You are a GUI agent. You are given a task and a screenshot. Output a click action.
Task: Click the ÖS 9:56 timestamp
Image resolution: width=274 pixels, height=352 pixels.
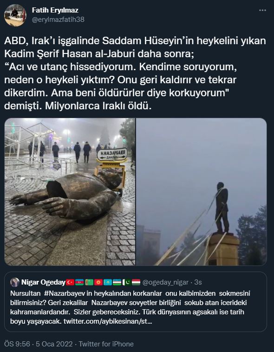(17, 344)
